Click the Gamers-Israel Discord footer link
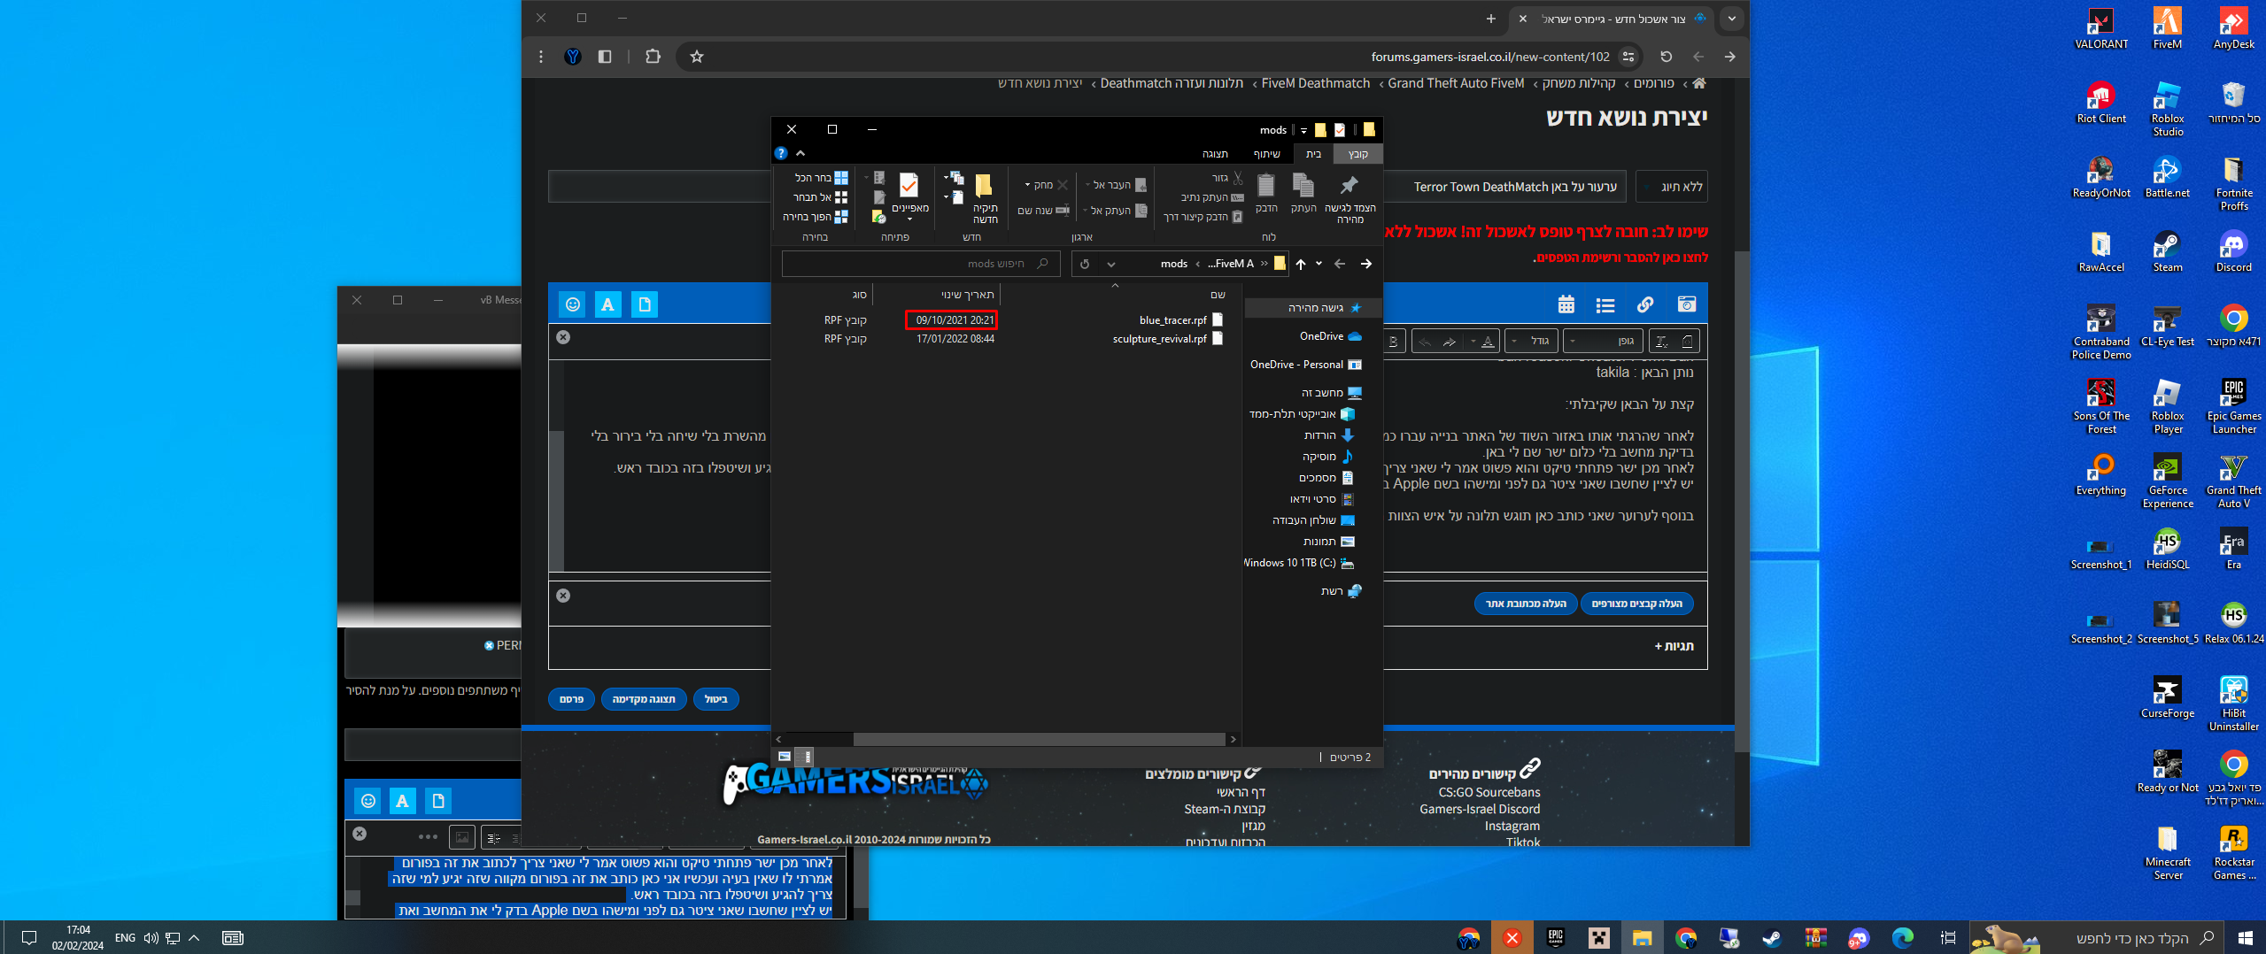 click(x=1479, y=809)
